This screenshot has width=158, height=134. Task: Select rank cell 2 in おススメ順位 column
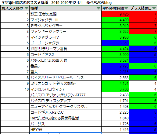click(x=15, y=20)
